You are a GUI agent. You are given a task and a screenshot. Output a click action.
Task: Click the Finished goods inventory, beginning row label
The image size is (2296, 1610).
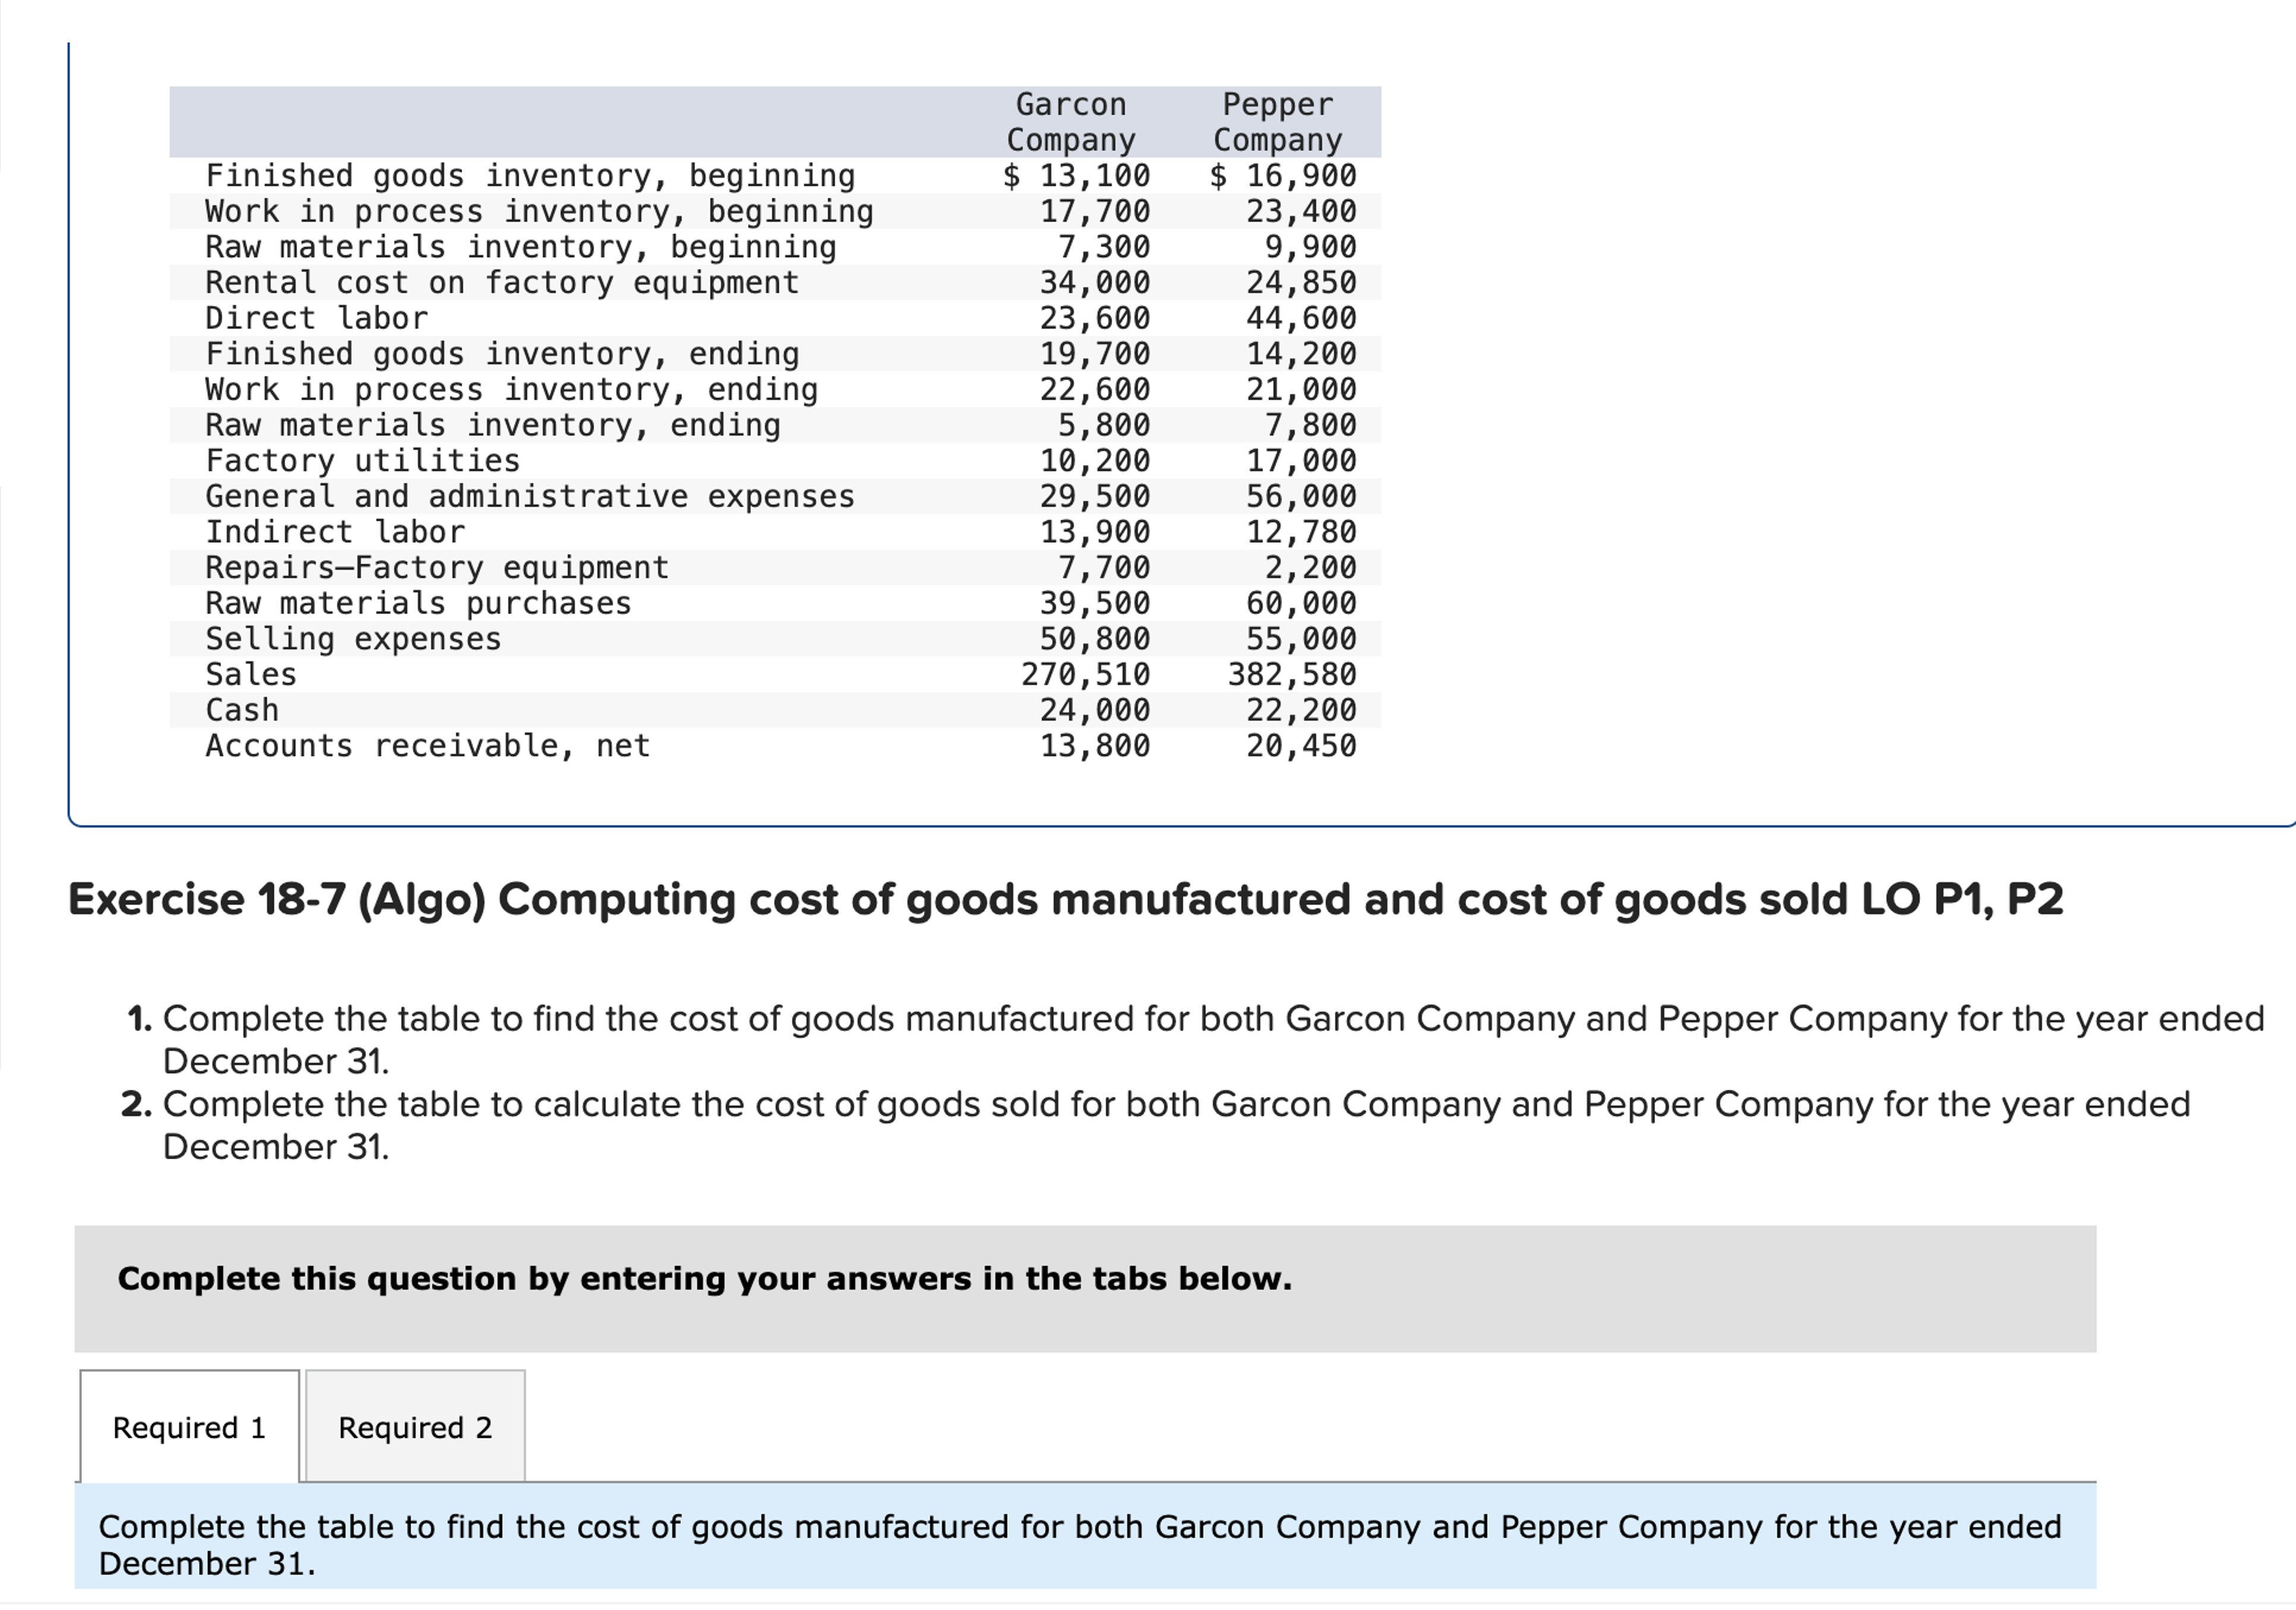tap(529, 175)
